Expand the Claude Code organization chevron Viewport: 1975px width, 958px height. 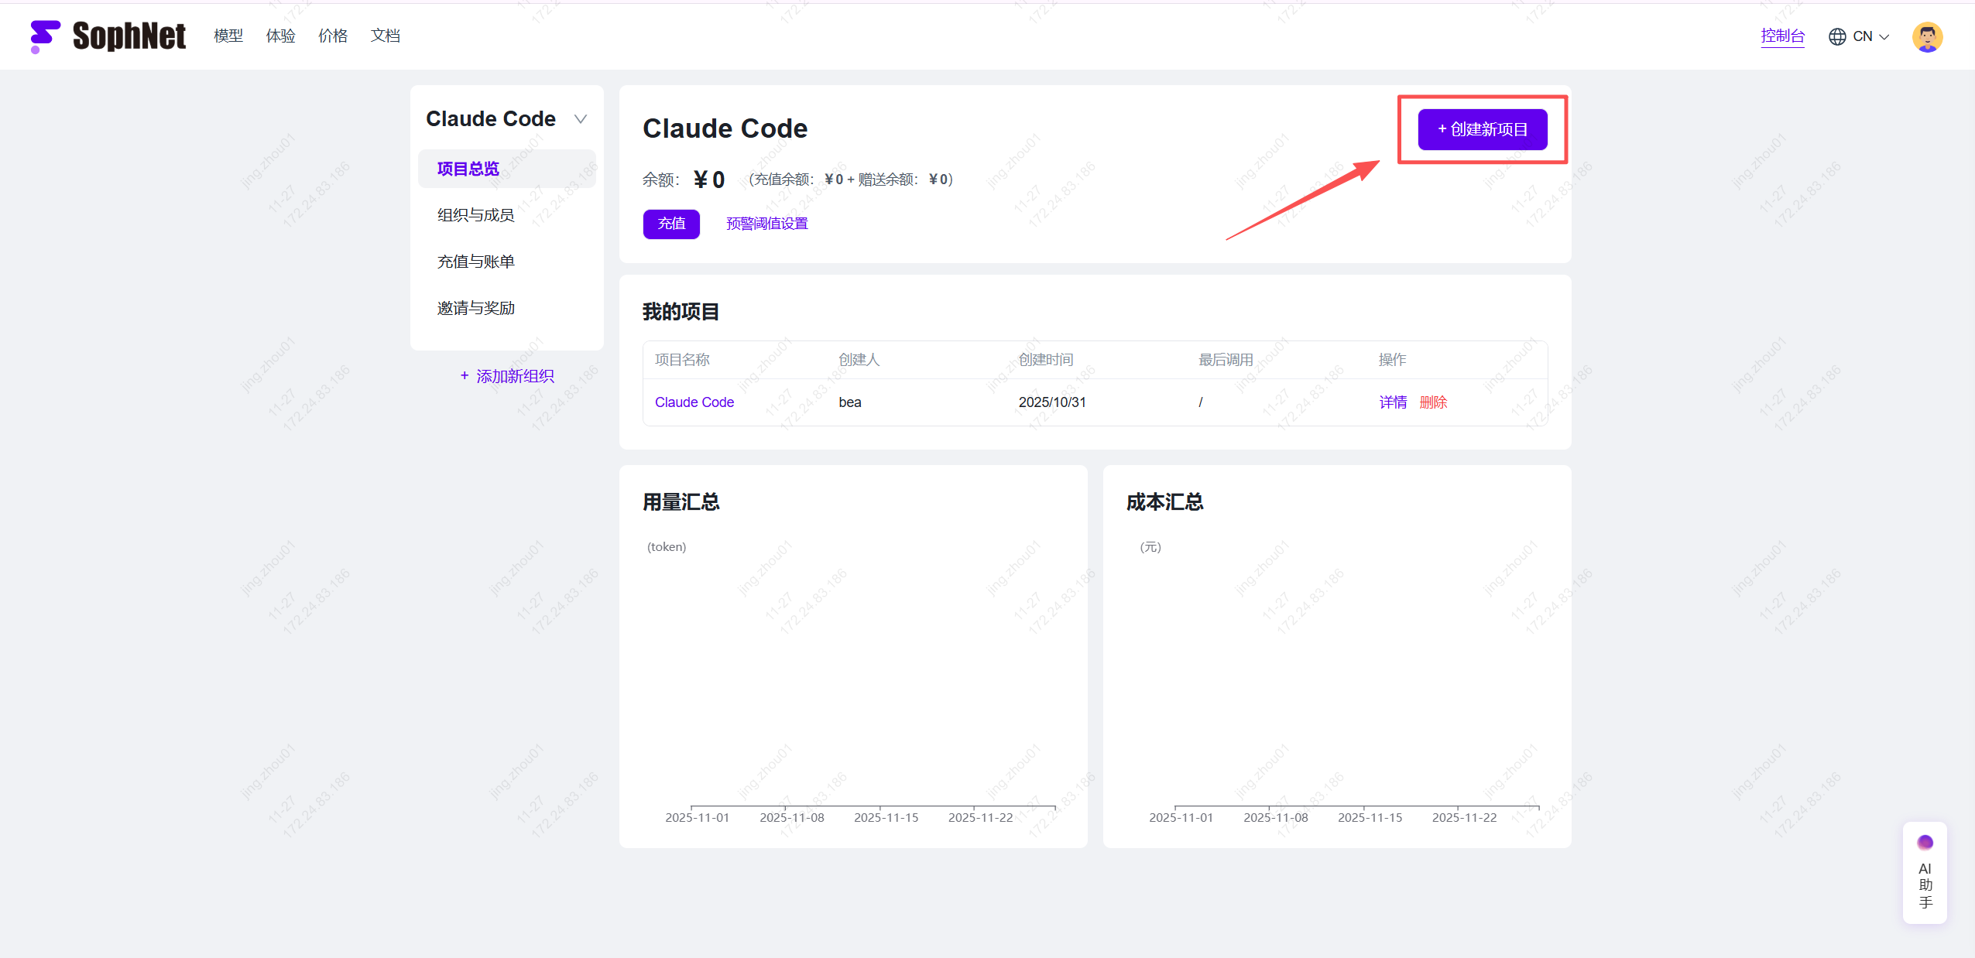[x=580, y=119]
